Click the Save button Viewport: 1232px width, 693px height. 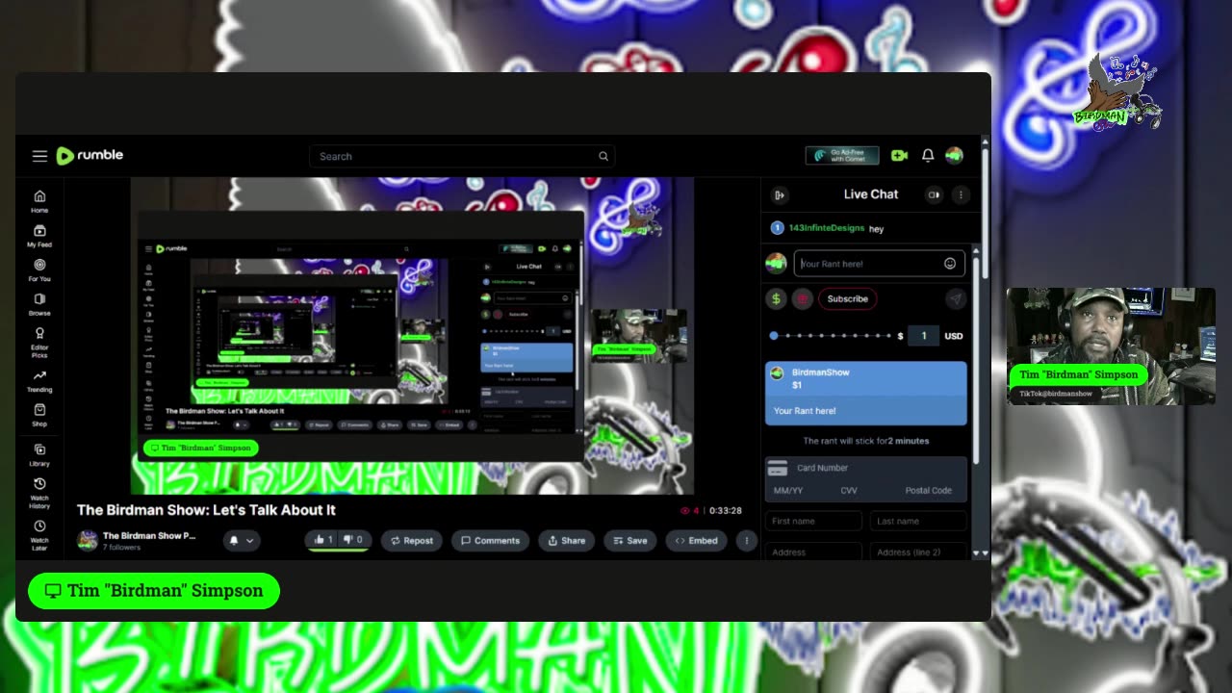coord(630,541)
